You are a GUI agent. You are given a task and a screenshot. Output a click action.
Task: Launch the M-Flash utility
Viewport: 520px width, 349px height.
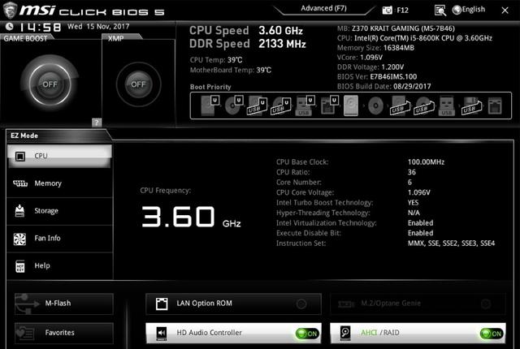[x=64, y=304]
